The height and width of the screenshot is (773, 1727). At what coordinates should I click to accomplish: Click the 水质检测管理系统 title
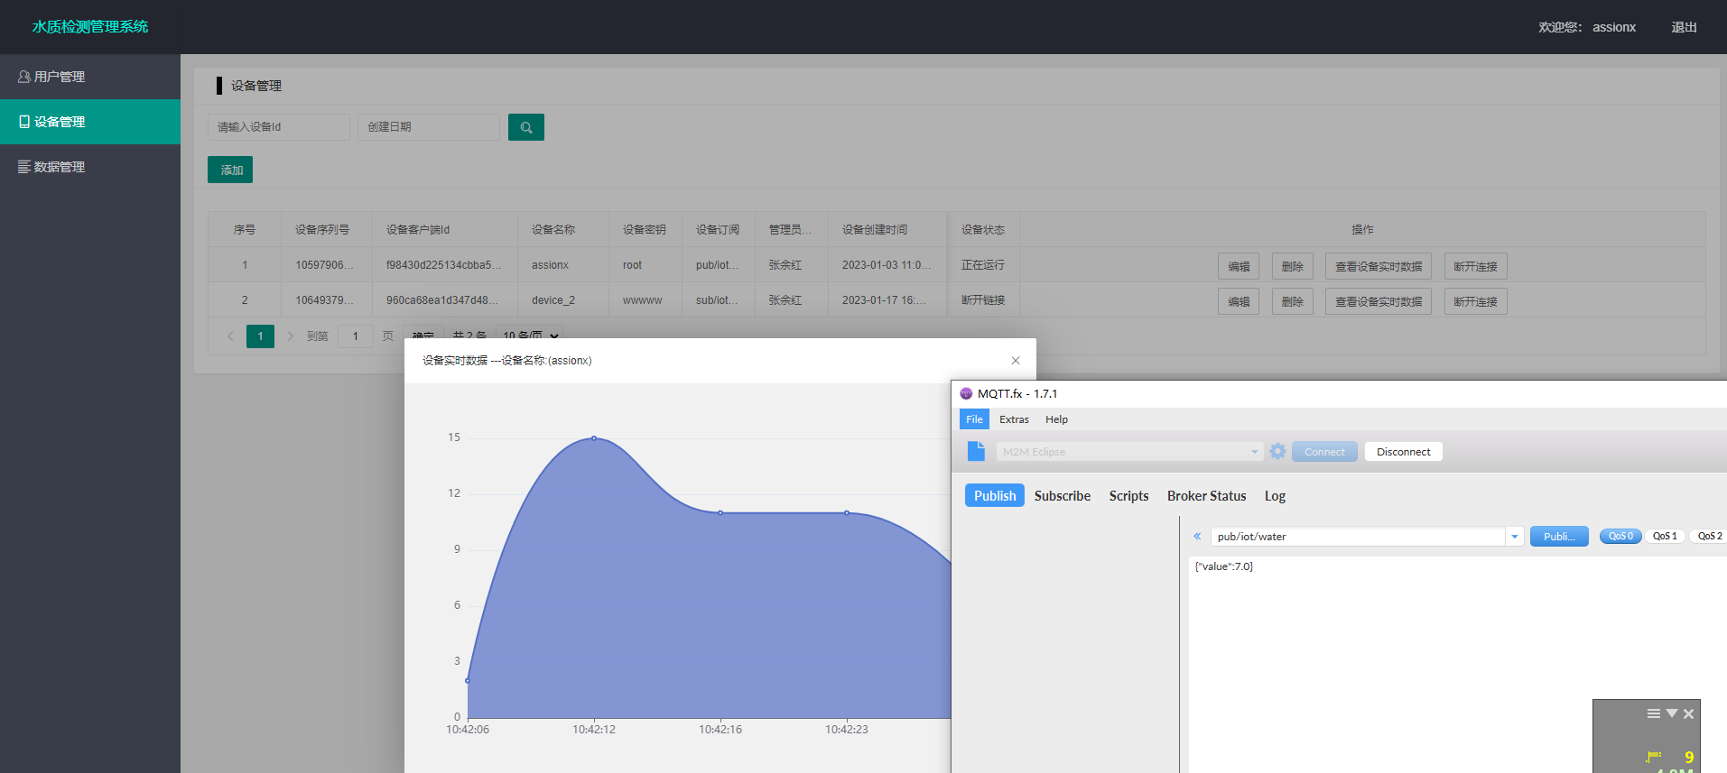point(90,27)
